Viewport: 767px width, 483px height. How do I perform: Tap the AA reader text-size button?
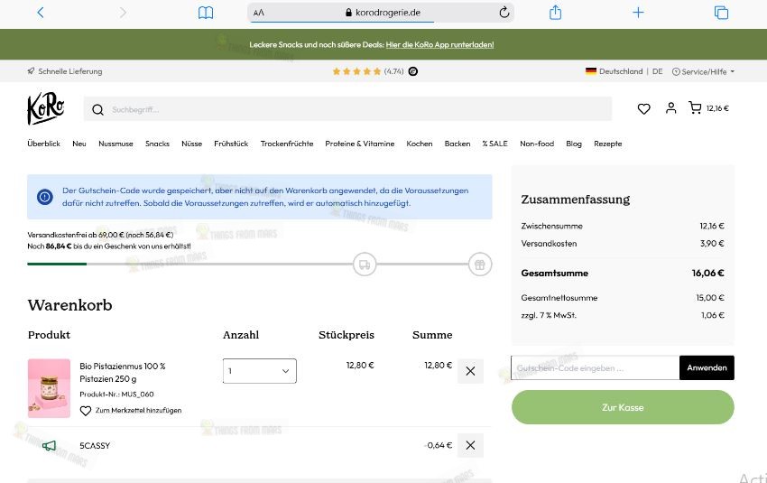pyautogui.click(x=259, y=13)
